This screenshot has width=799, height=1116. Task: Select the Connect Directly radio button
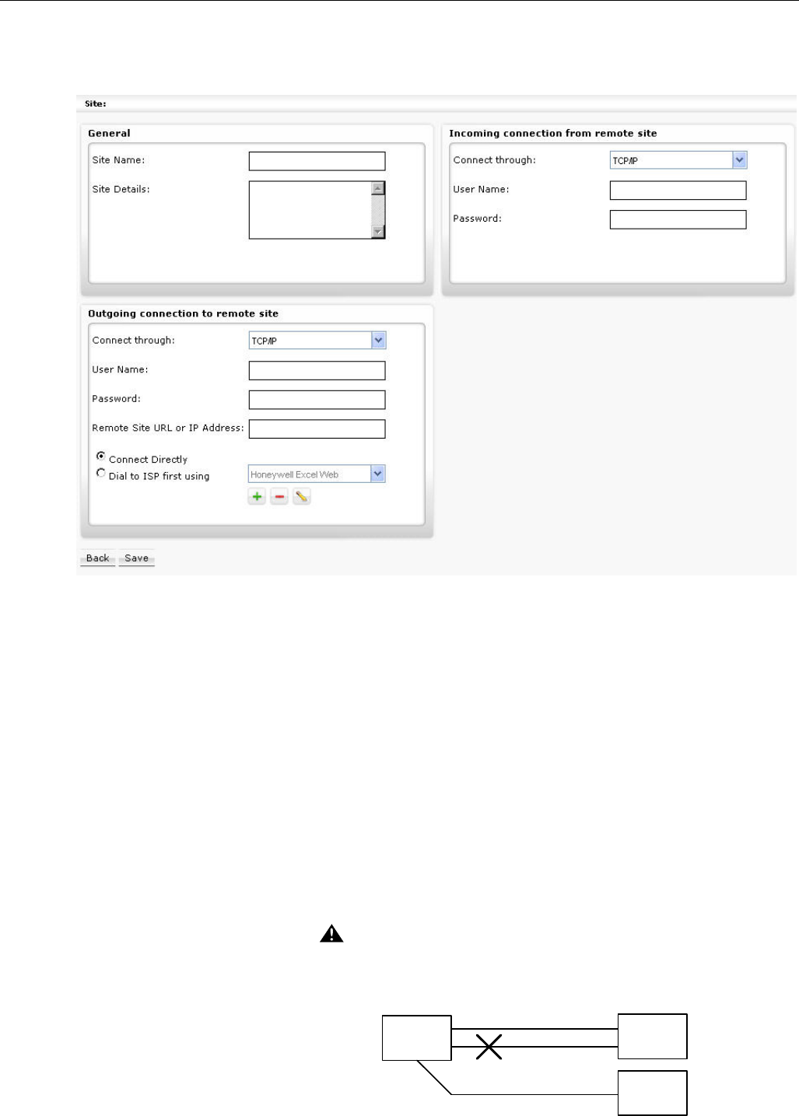pos(101,457)
